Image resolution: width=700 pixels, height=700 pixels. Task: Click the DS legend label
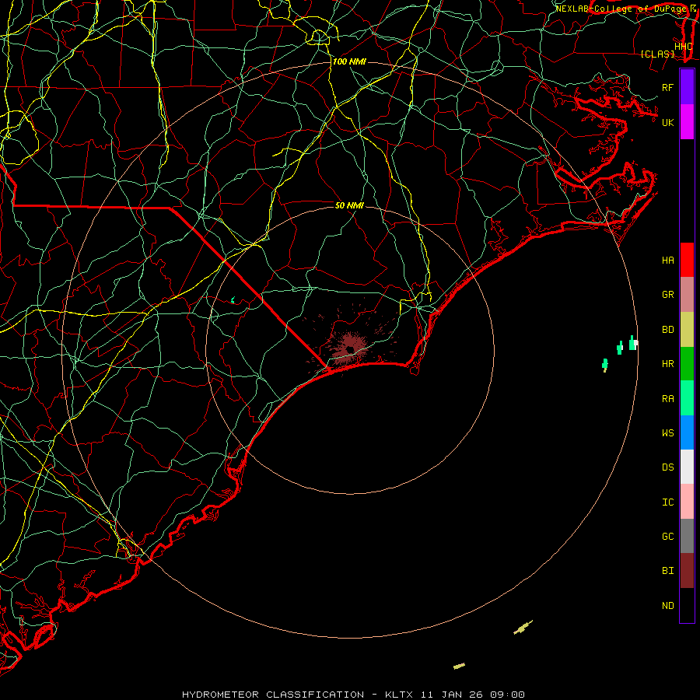coord(667,467)
